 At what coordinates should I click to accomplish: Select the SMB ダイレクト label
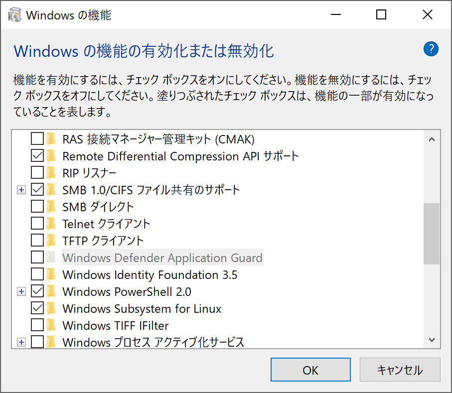(98, 207)
